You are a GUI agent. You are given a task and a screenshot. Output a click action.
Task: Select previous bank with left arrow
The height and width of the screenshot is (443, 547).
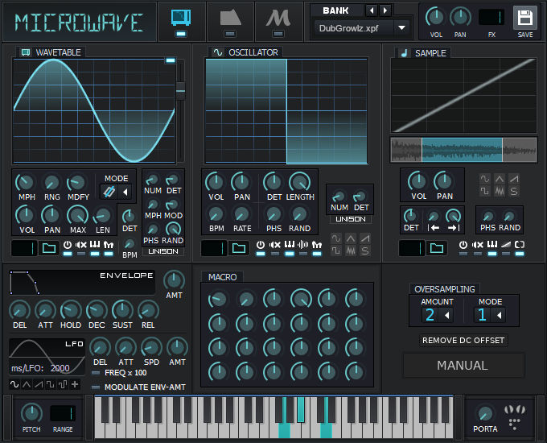pos(372,10)
